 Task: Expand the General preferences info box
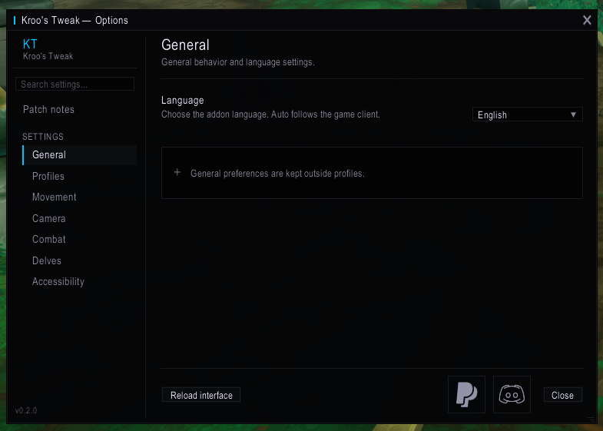point(372,173)
